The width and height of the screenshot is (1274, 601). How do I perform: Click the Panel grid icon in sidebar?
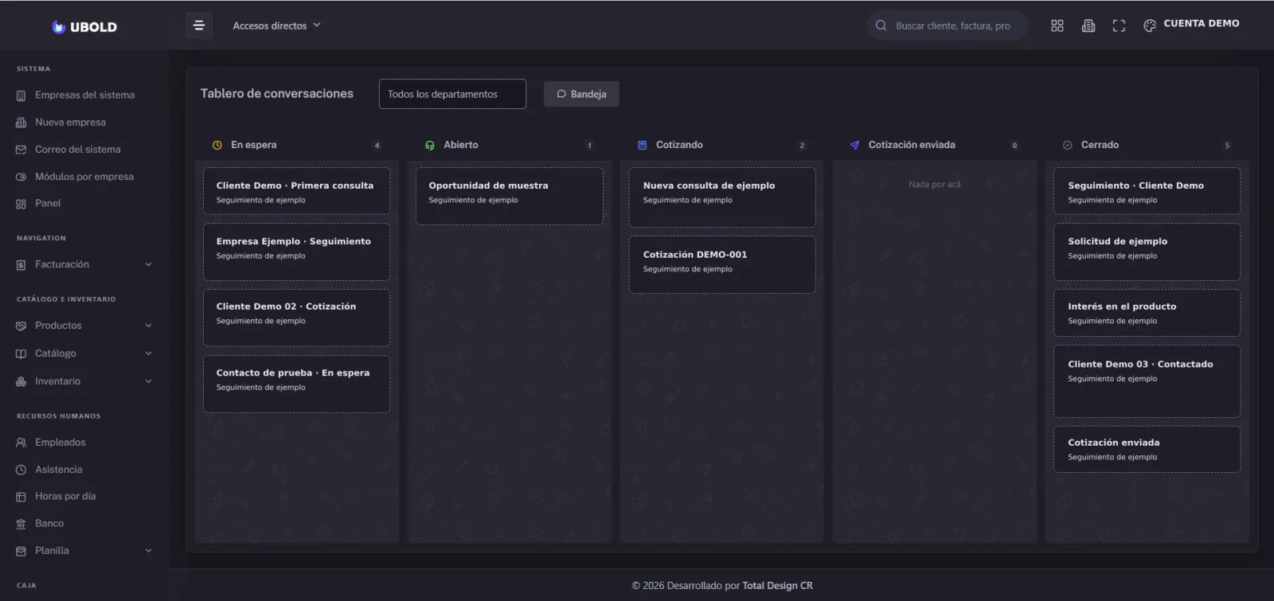[21, 204]
